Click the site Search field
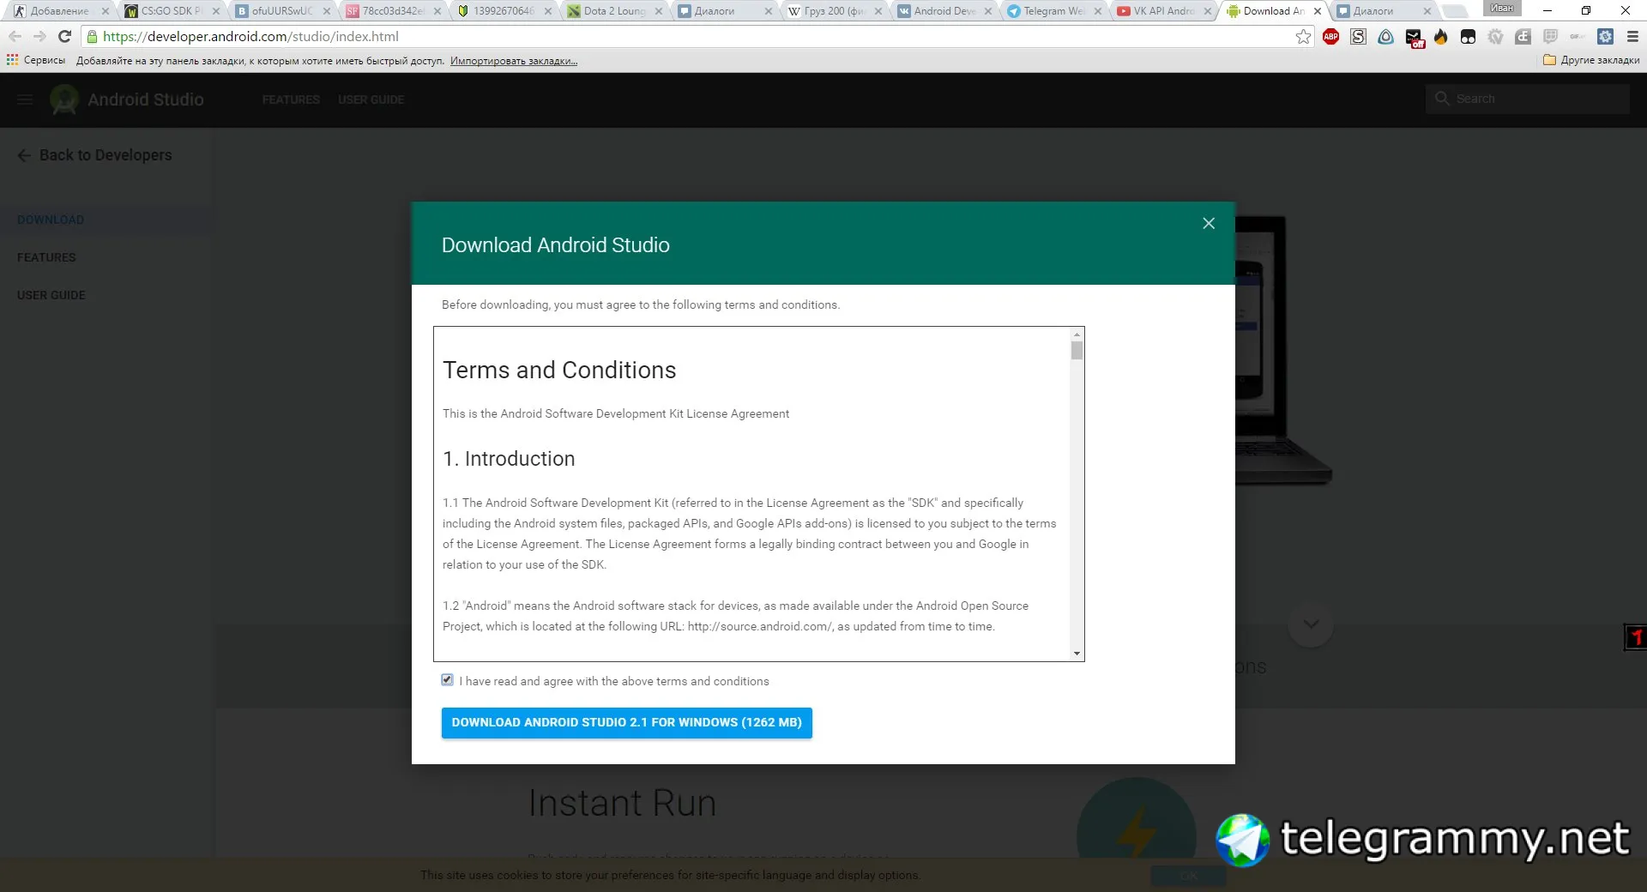This screenshot has height=892, width=1647. click(x=1527, y=99)
